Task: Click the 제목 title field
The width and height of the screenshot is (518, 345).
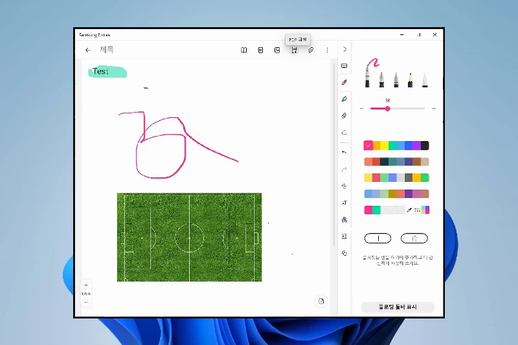Action: tap(107, 50)
